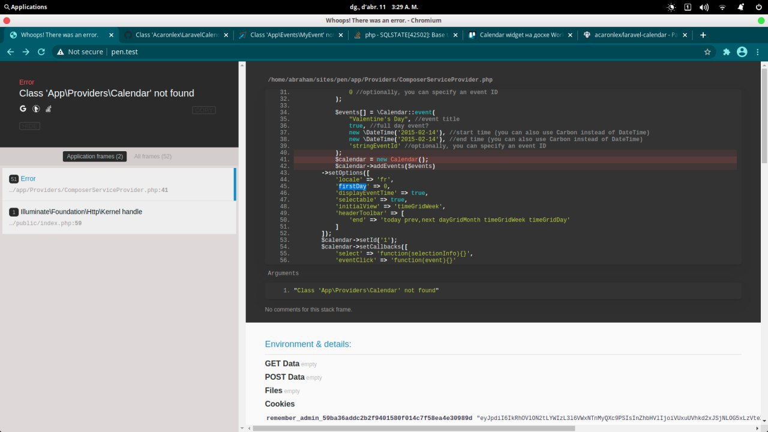Bookmark this page with the star icon

point(707,52)
